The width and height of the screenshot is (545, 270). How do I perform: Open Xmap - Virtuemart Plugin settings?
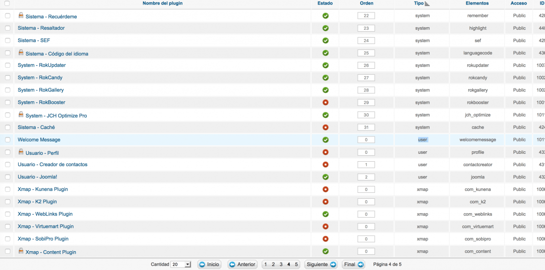pyautogui.click(x=46, y=226)
